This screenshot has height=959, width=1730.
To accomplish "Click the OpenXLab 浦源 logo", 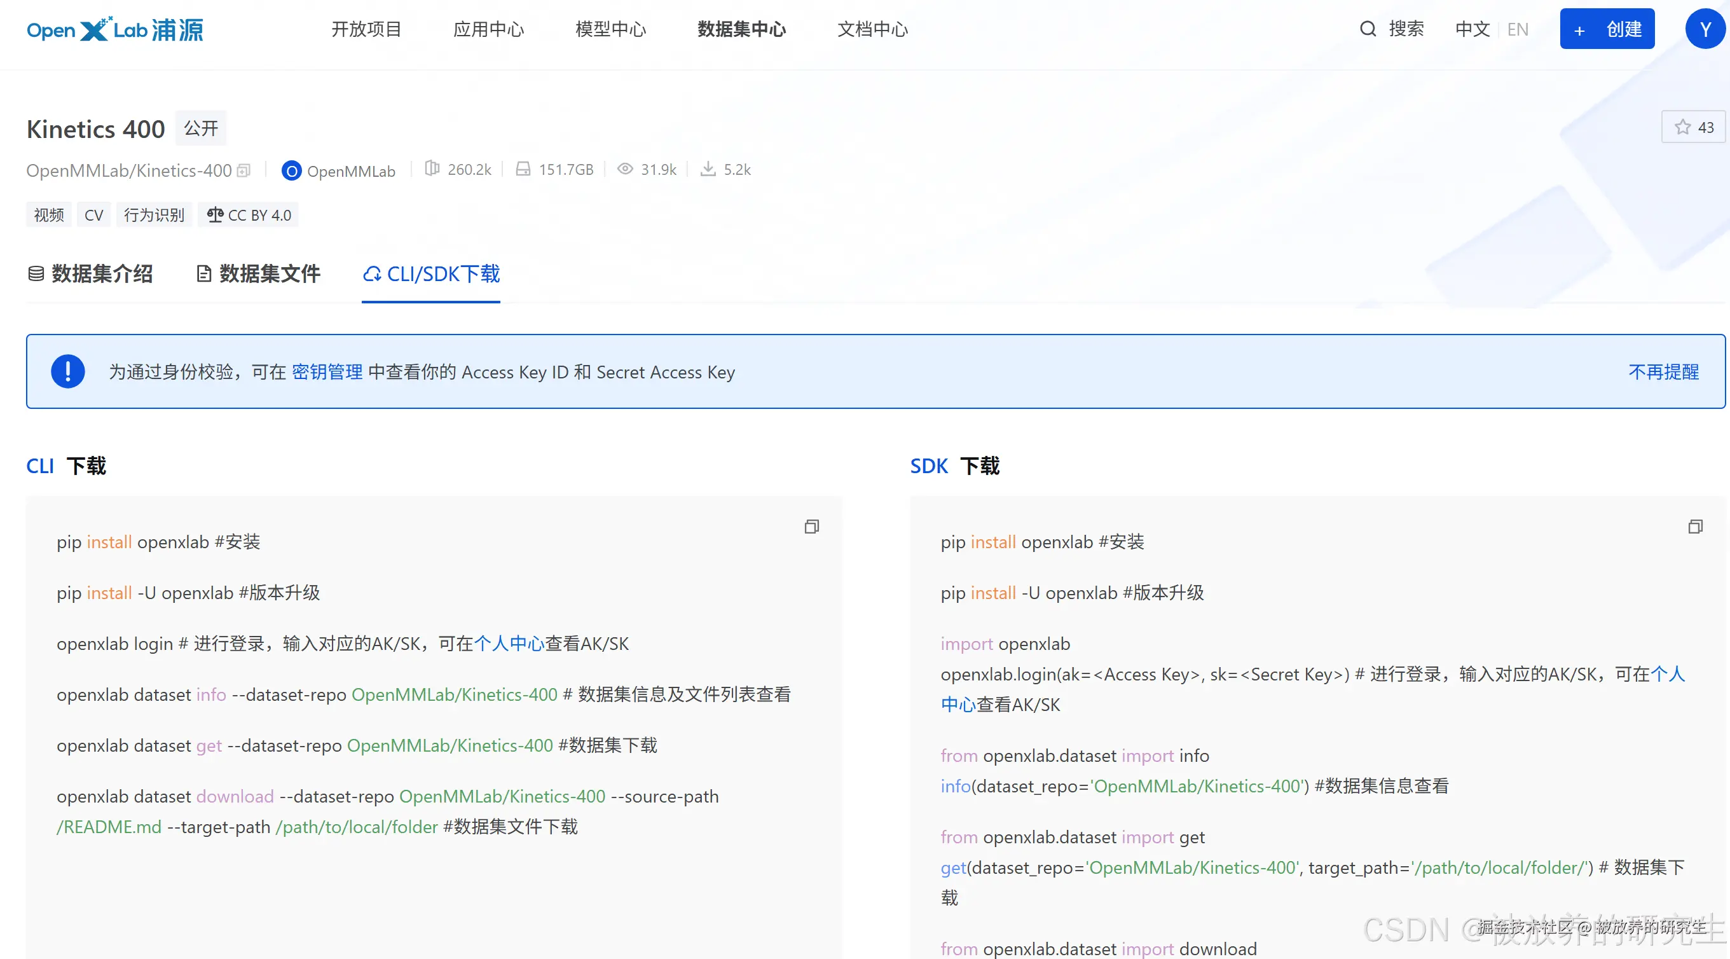I will pyautogui.click(x=114, y=29).
